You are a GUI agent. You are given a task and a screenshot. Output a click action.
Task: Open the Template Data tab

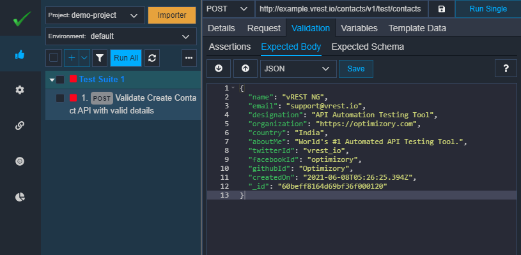tap(417, 28)
